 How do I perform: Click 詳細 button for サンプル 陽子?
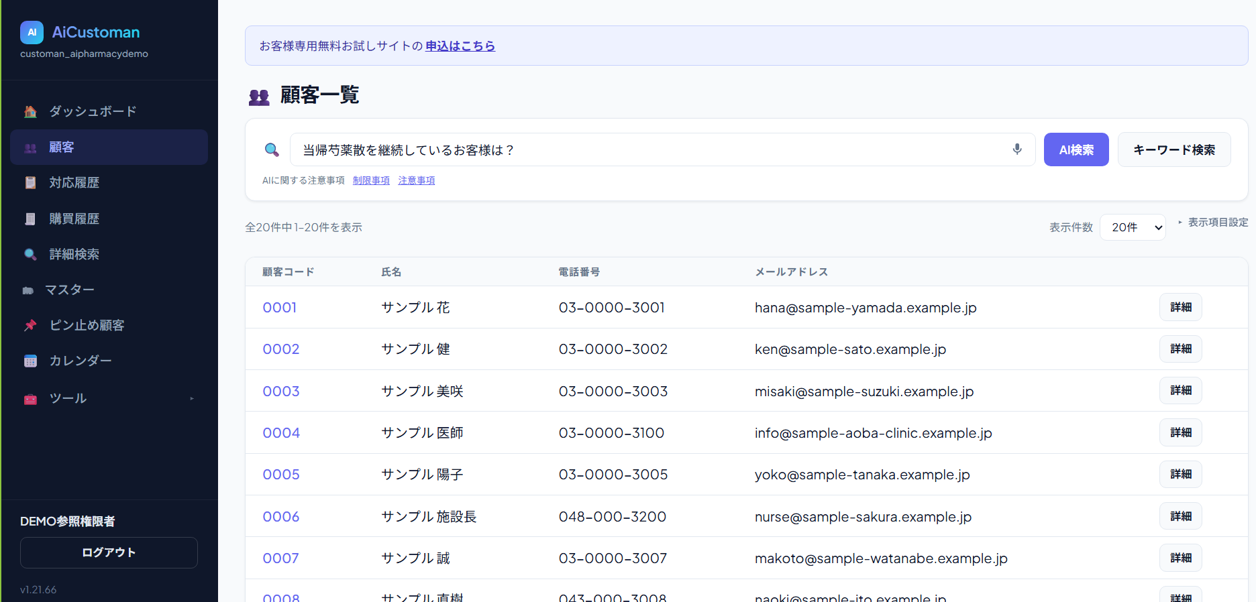click(x=1181, y=474)
